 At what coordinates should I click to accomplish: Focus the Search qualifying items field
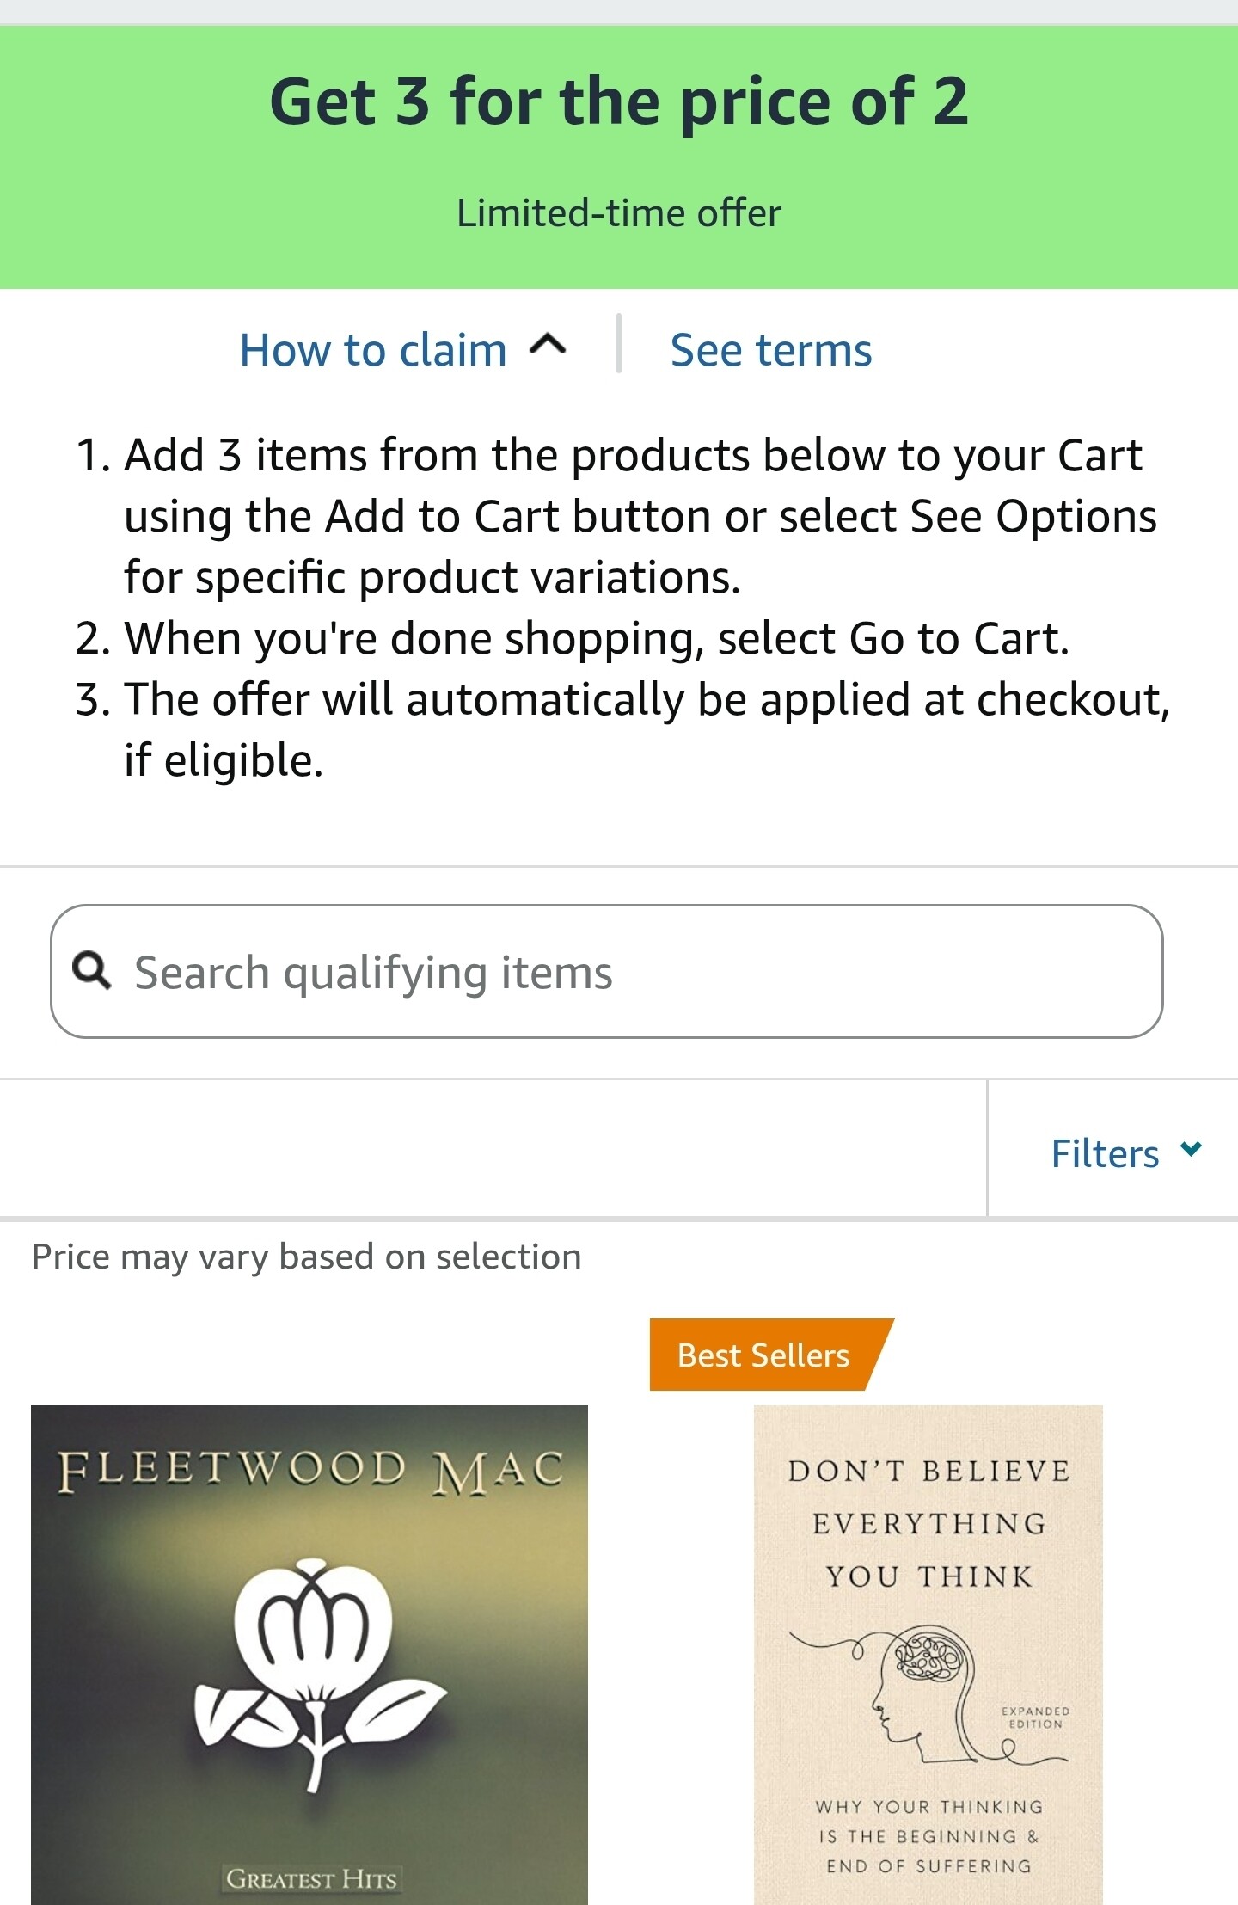[636, 972]
